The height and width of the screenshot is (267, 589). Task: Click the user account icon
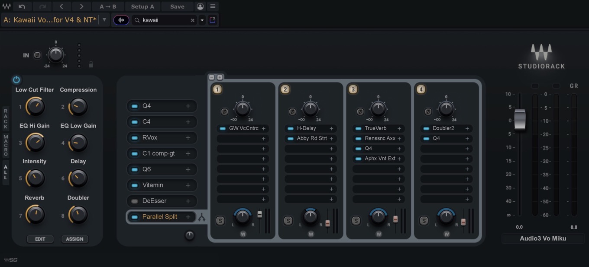[x=200, y=6]
